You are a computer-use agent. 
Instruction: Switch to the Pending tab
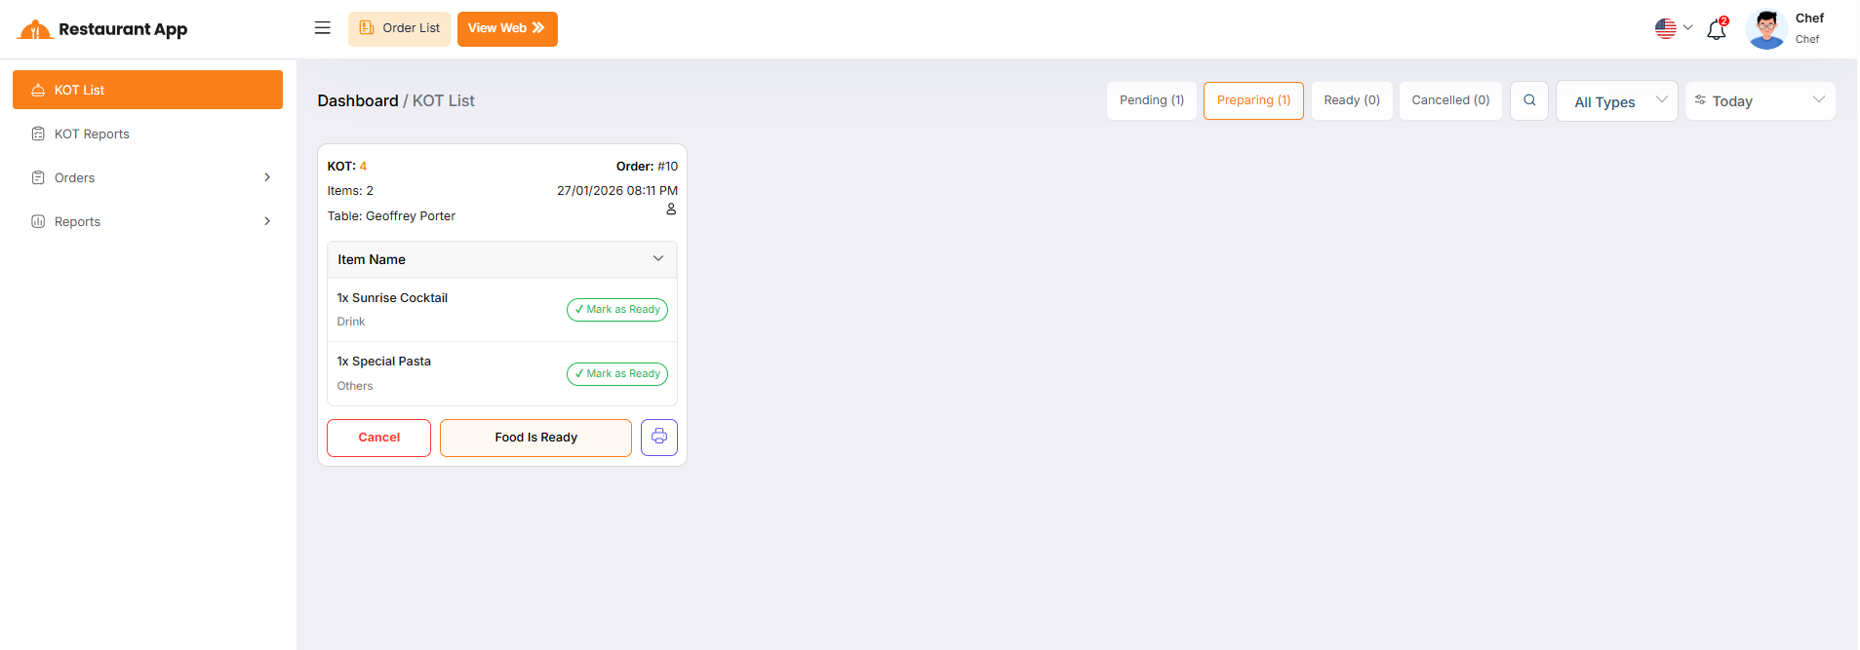pyautogui.click(x=1151, y=100)
